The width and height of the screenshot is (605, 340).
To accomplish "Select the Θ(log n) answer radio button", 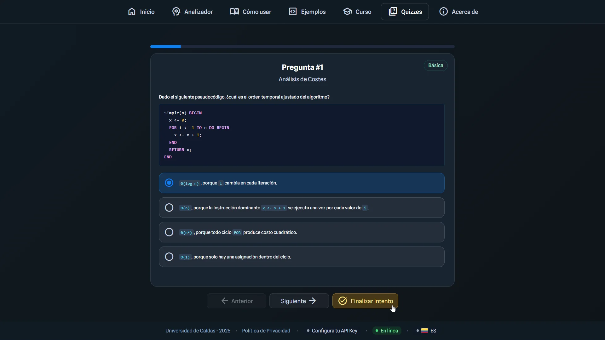I will click(169, 183).
